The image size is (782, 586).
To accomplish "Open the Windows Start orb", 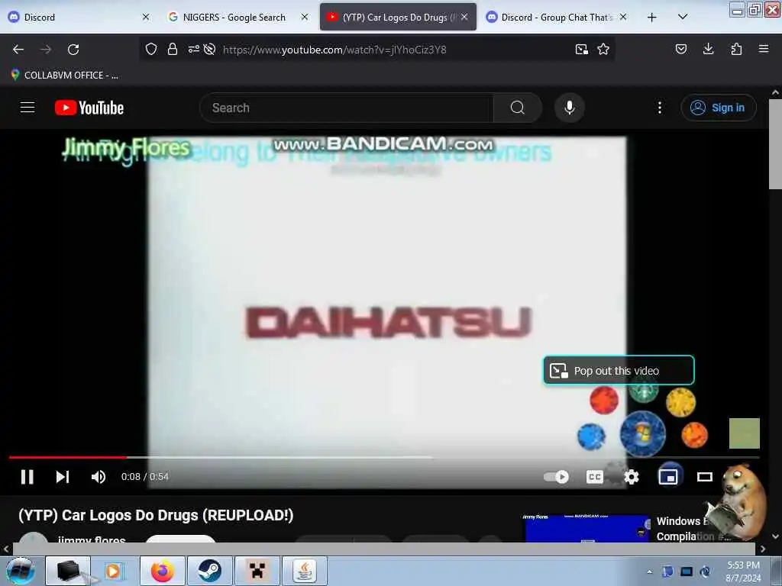I will [x=21, y=571].
